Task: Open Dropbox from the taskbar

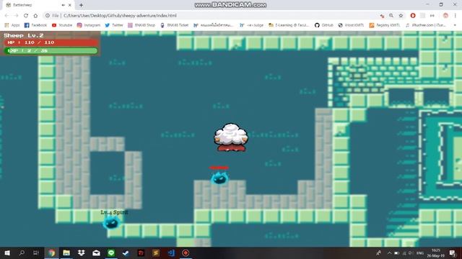Action: [x=82, y=253]
